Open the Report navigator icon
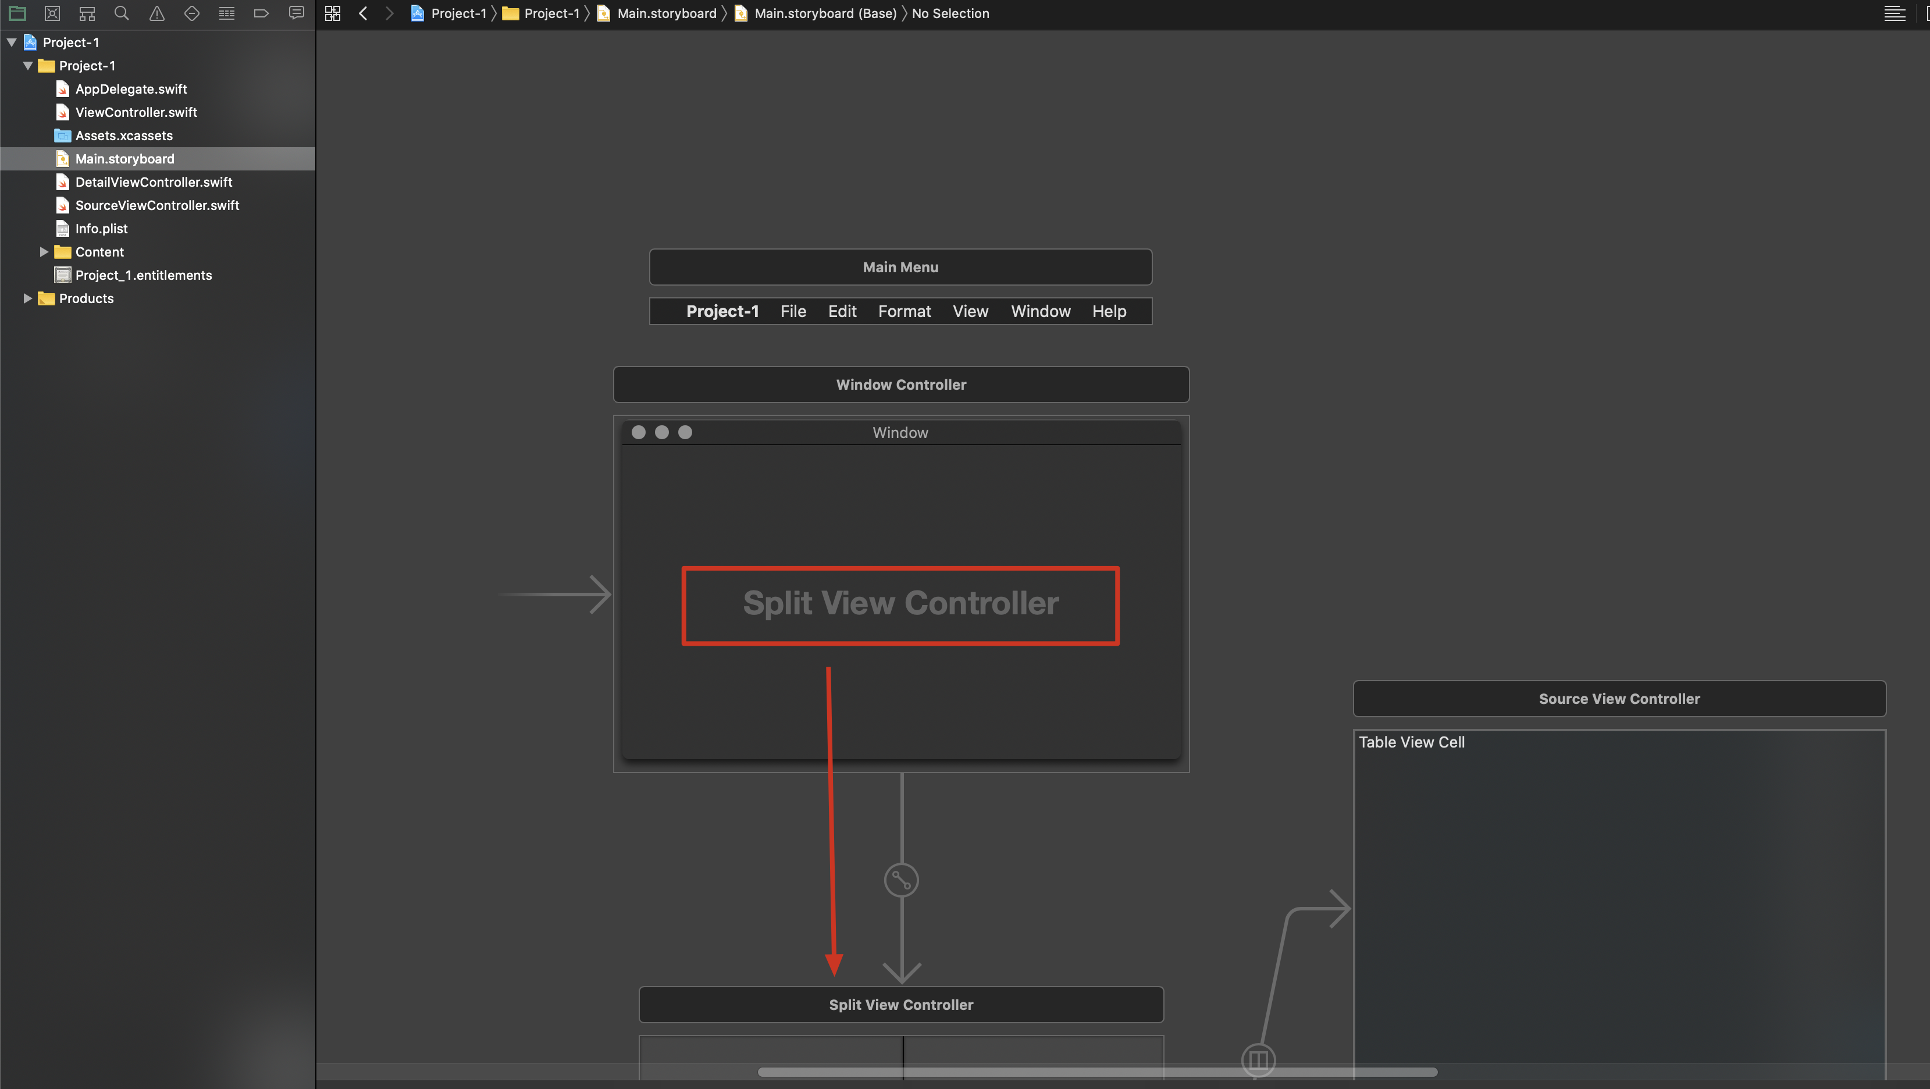 [x=297, y=13]
